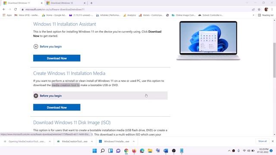Image resolution: width=276 pixels, height=155 pixels.
Task: Open the Online Image Compressor bookmark
Action: click(x=183, y=15)
